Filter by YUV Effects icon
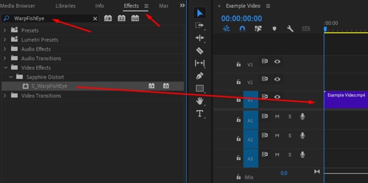 [x=135, y=18]
